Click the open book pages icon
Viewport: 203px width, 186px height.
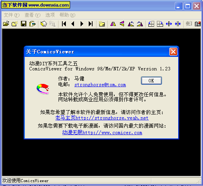[44, 24]
